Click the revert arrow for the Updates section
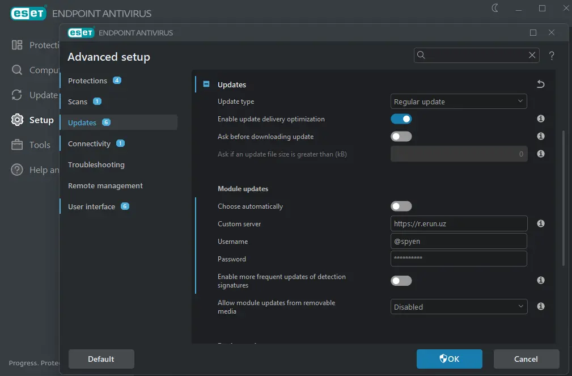 pos(541,85)
